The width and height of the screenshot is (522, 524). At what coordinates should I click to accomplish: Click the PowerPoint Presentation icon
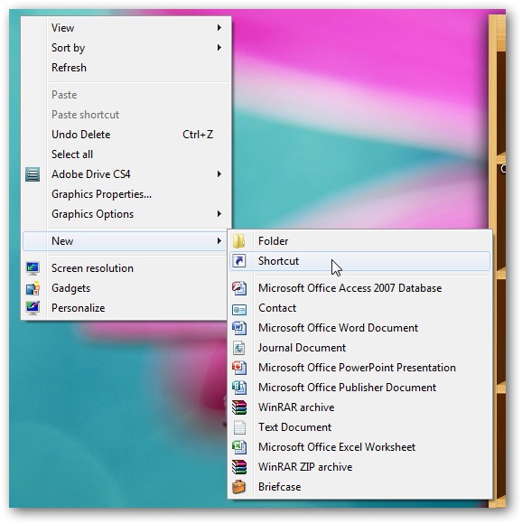coord(239,368)
